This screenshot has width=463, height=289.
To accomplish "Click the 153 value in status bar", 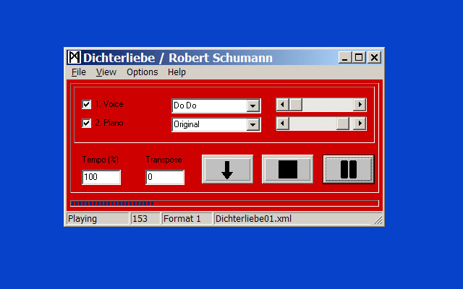I will [x=140, y=219].
